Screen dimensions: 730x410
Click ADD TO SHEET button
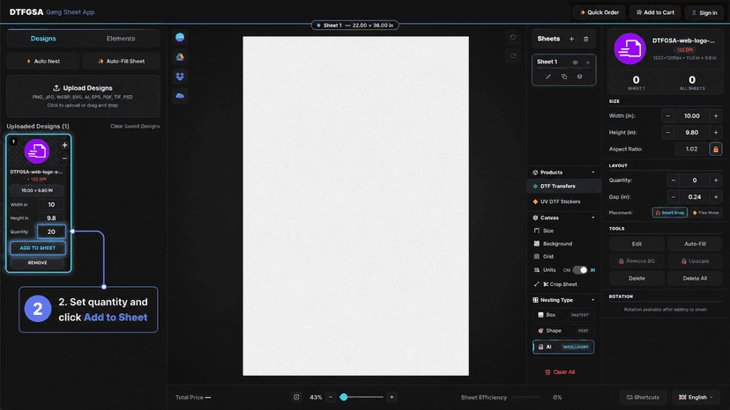38,248
